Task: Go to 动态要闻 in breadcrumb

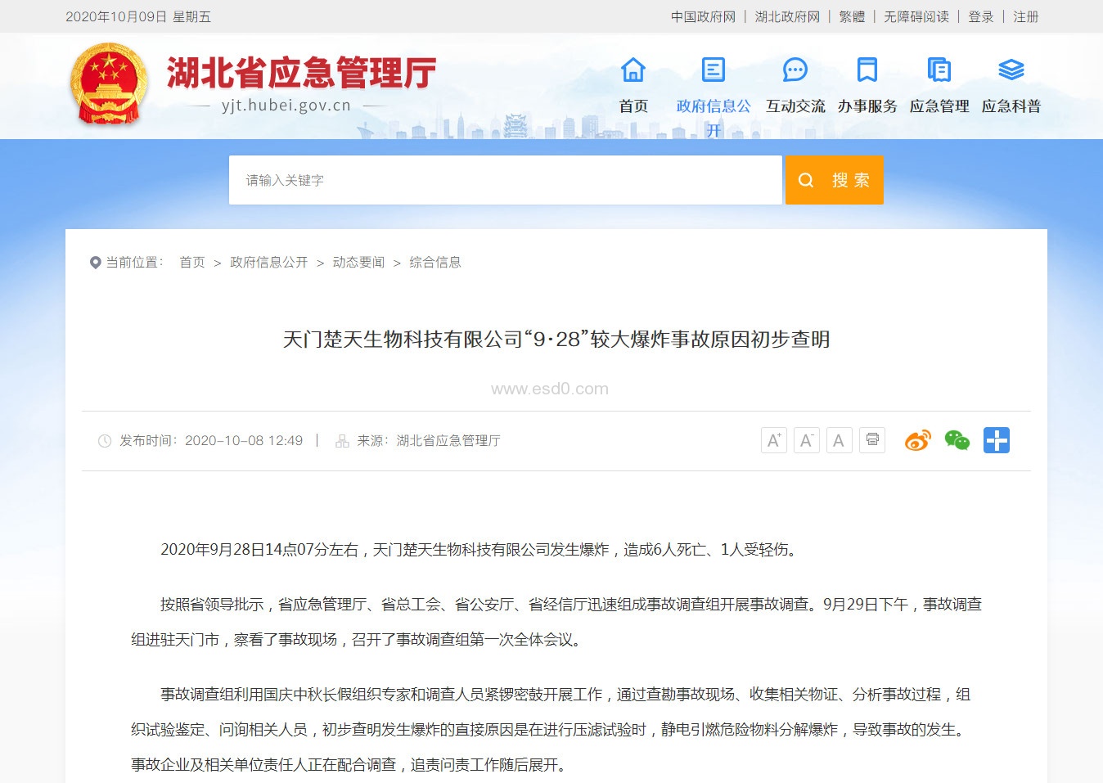Action: pos(358,263)
